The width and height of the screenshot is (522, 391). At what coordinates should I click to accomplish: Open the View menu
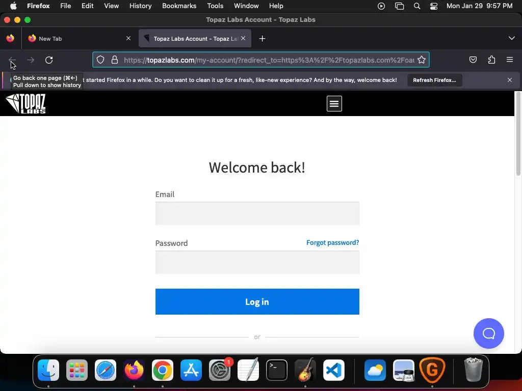[x=111, y=6]
